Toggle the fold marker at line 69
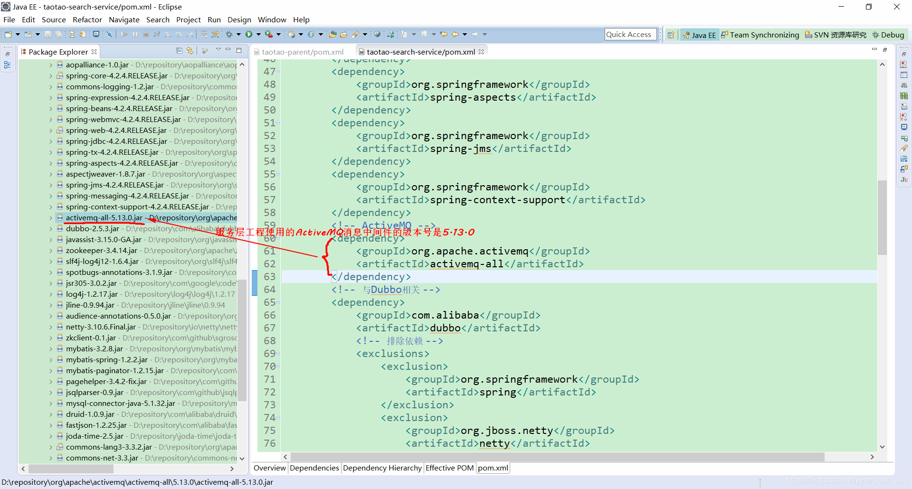The height and width of the screenshot is (489, 912). (x=278, y=354)
